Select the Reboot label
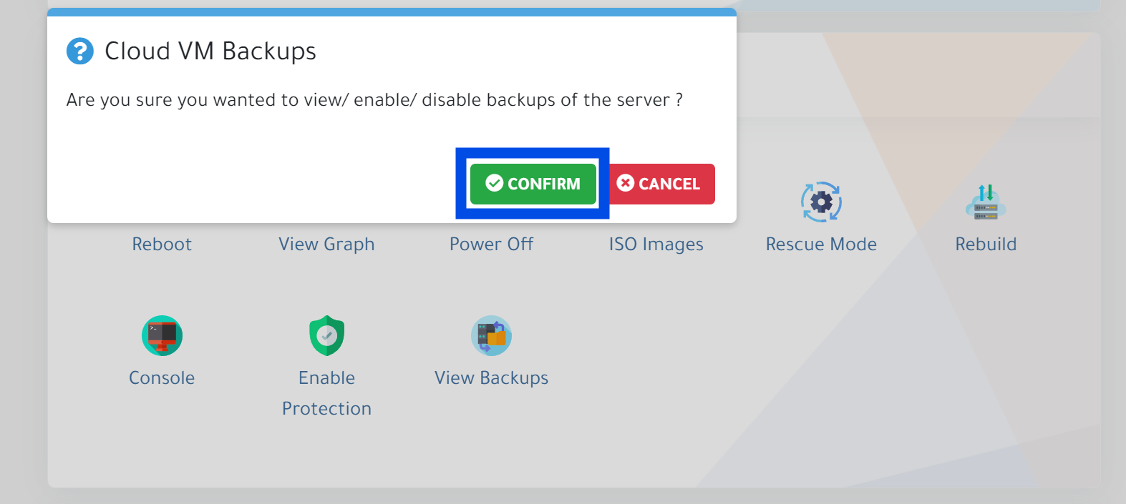The width and height of the screenshot is (1126, 504). point(162,244)
